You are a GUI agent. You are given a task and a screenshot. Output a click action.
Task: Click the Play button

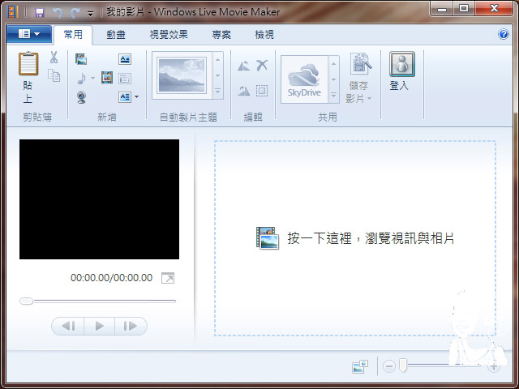99,326
